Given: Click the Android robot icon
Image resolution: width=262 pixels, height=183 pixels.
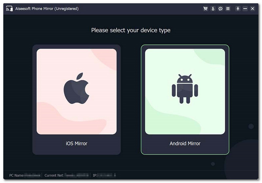Looking at the screenshot, I should tap(185, 89).
